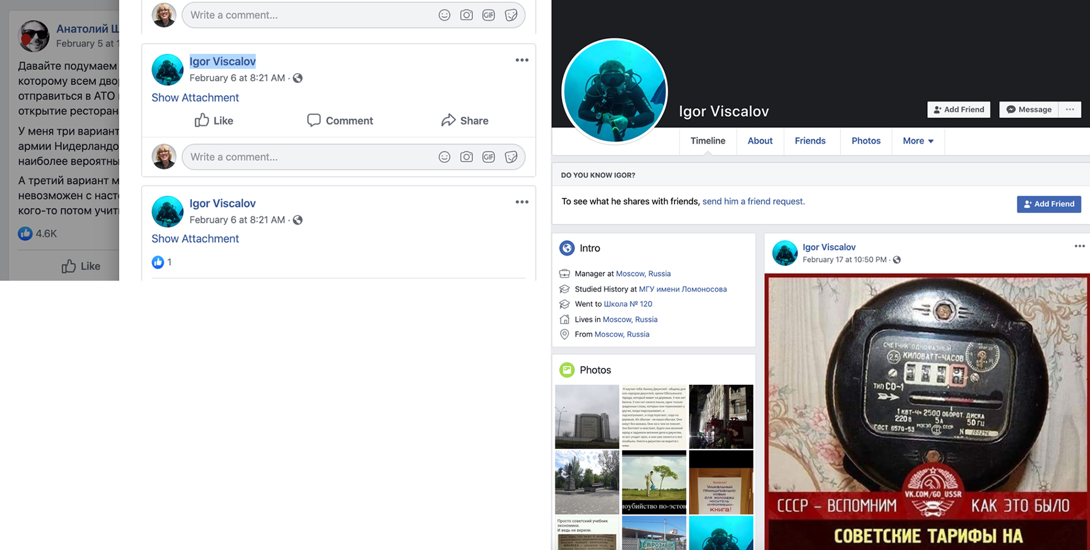Click Share on the Igor Viscalov post
Screen dimensions: 1090x550
click(464, 120)
